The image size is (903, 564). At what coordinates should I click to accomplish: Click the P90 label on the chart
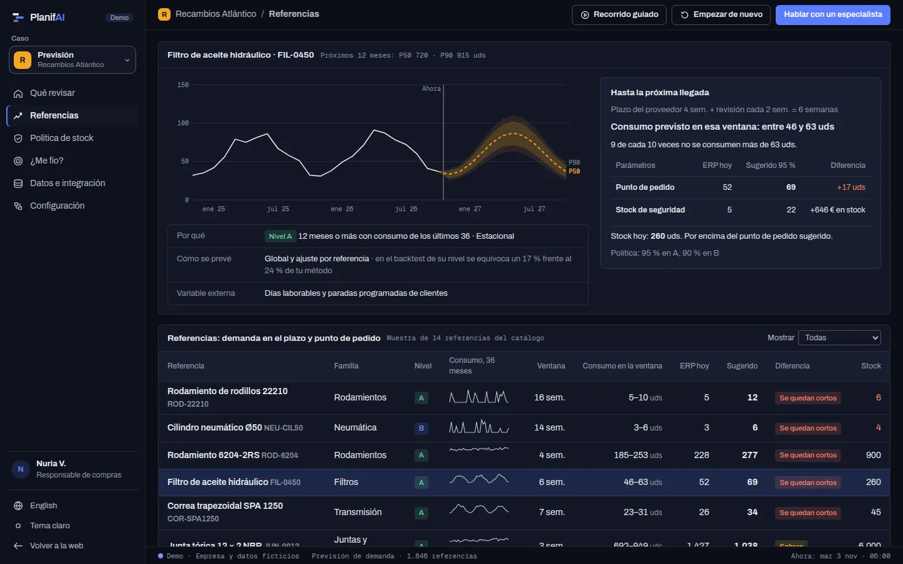(x=574, y=163)
